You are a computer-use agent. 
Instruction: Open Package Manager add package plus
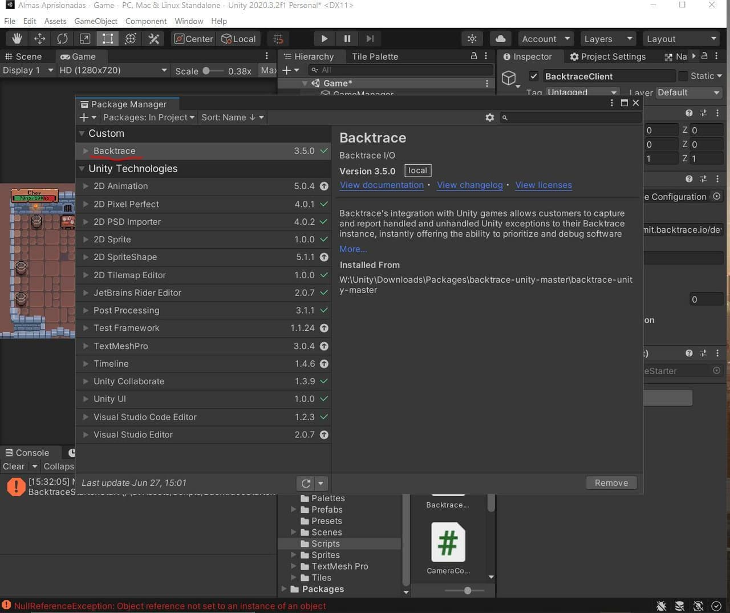pyautogui.click(x=88, y=117)
